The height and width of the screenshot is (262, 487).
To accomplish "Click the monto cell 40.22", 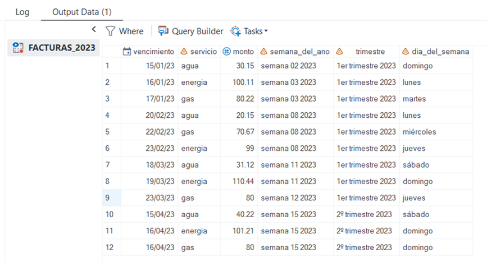I will pyautogui.click(x=239, y=214).
